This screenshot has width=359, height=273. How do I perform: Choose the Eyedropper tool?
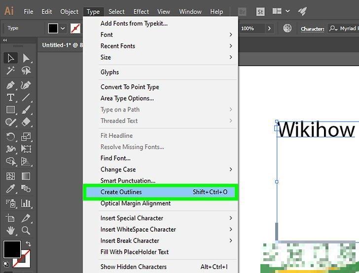10,189
